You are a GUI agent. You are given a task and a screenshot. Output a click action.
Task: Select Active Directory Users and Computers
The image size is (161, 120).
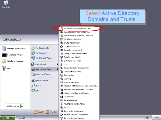(78, 36)
